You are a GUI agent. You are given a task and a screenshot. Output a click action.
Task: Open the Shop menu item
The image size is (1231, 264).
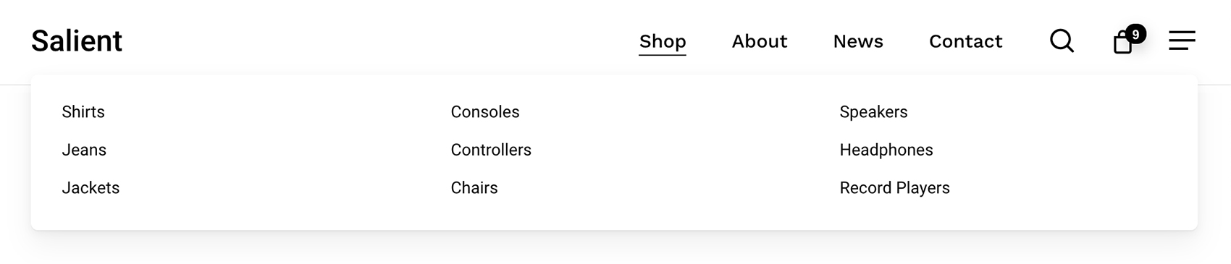click(x=663, y=41)
